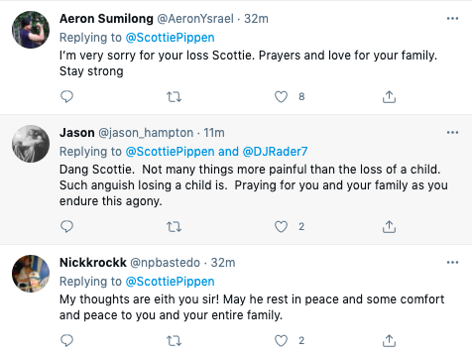Open @DJRader7 profile link
Image resolution: width=472 pixels, height=357 pixels.
275,152
